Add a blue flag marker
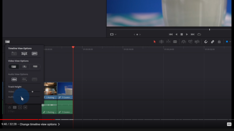Viewport: 234px width, 131px height. pos(227,42)
